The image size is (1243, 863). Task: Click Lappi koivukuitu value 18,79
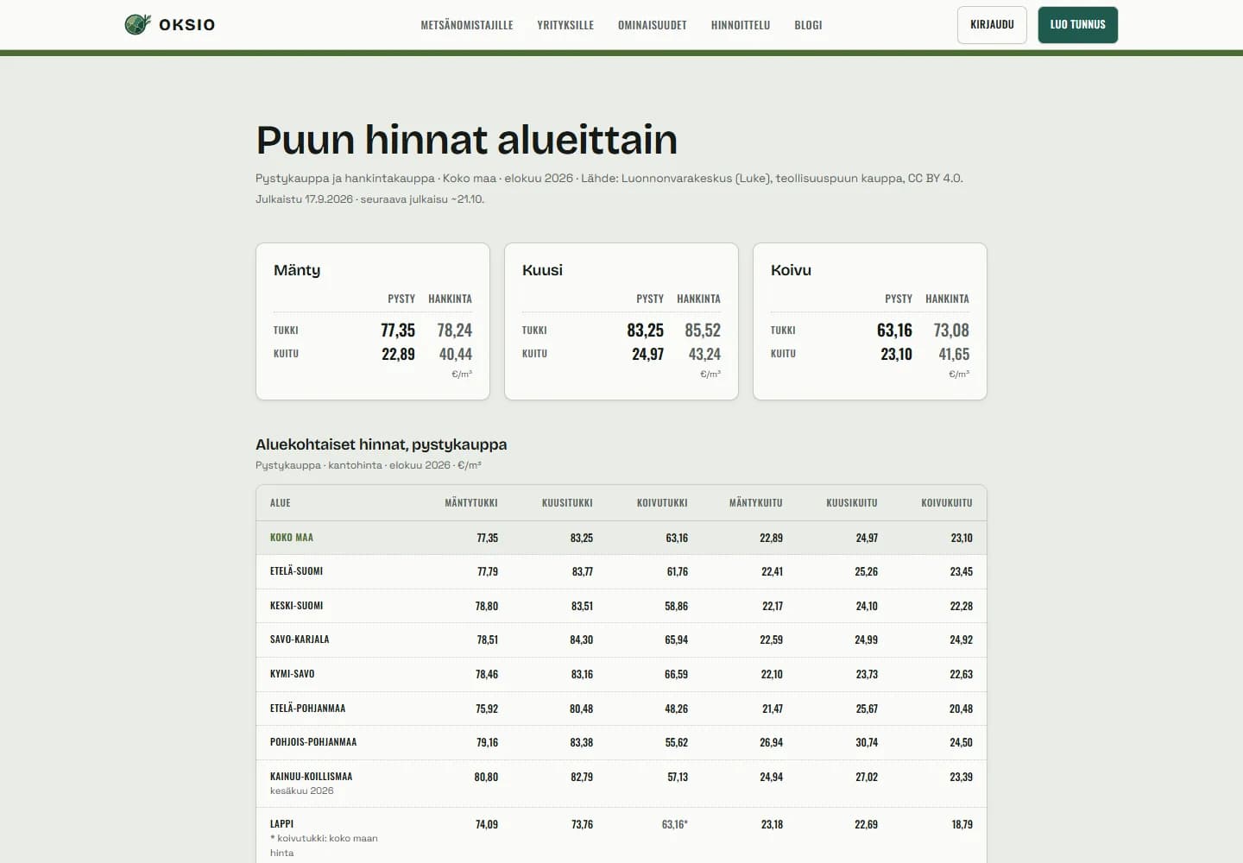(962, 824)
